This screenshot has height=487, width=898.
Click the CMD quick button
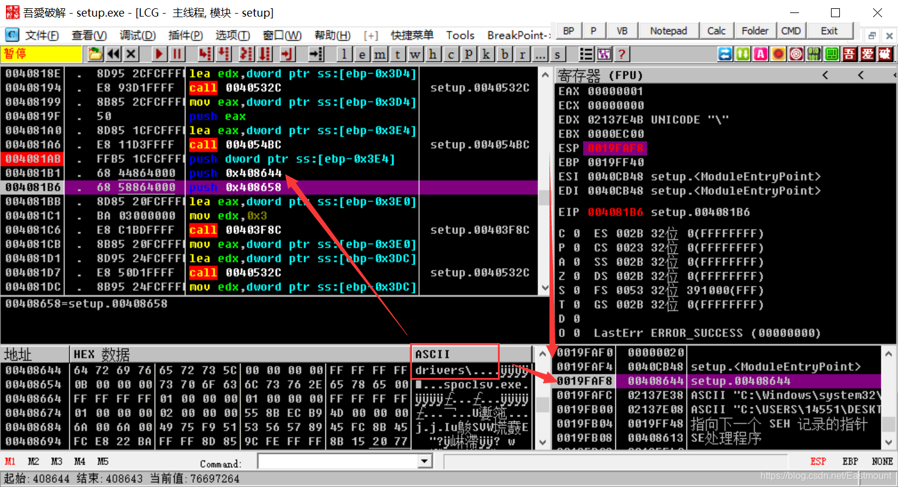791,31
